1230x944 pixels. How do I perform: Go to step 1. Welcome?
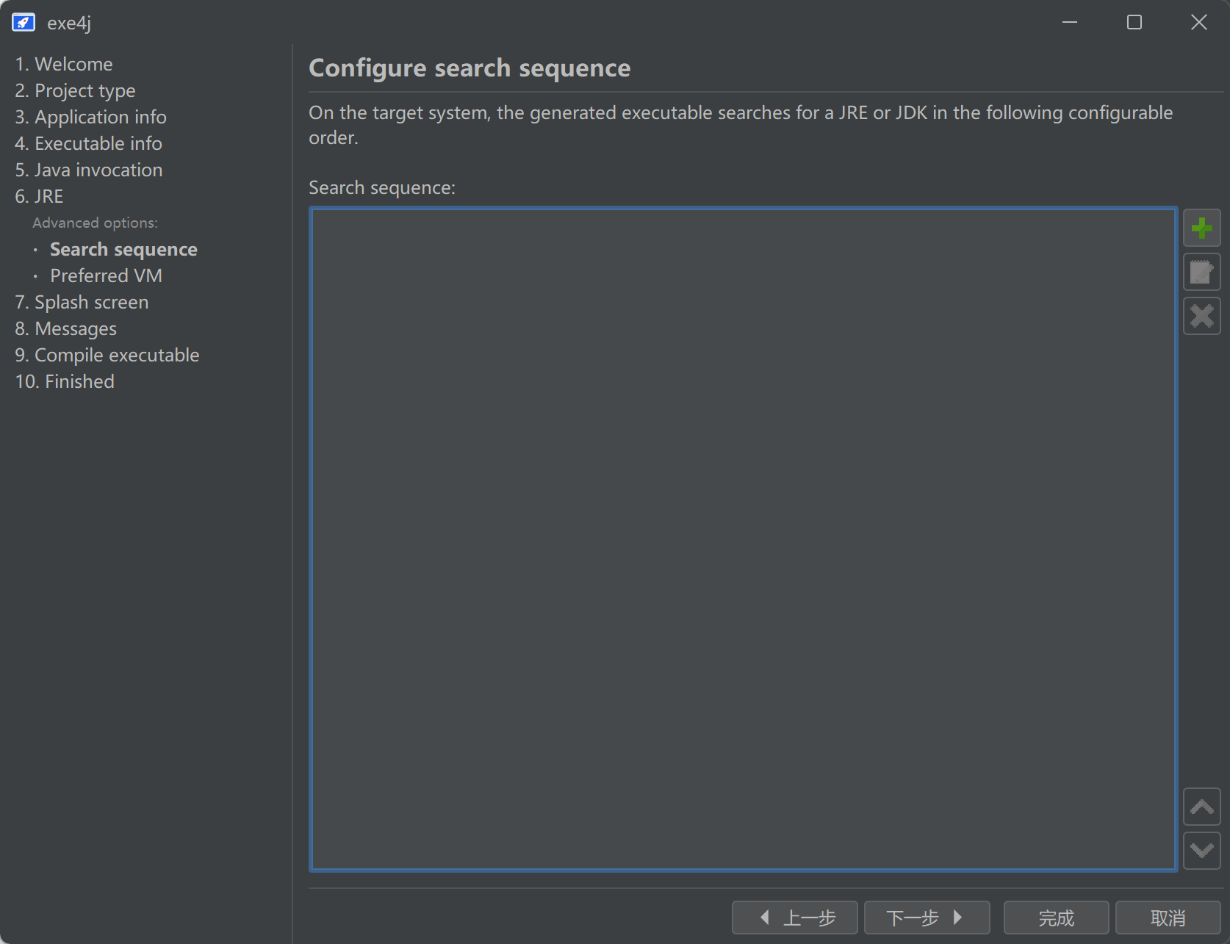tap(64, 64)
